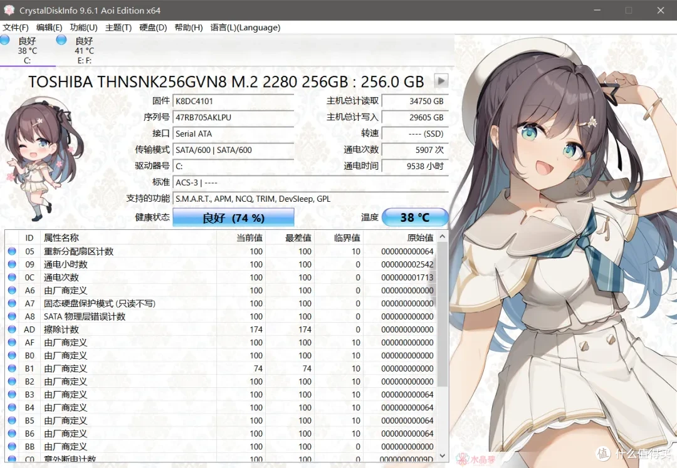The height and width of the screenshot is (468, 677).
Task: Click the status icon of row 09
Action: 12,264
